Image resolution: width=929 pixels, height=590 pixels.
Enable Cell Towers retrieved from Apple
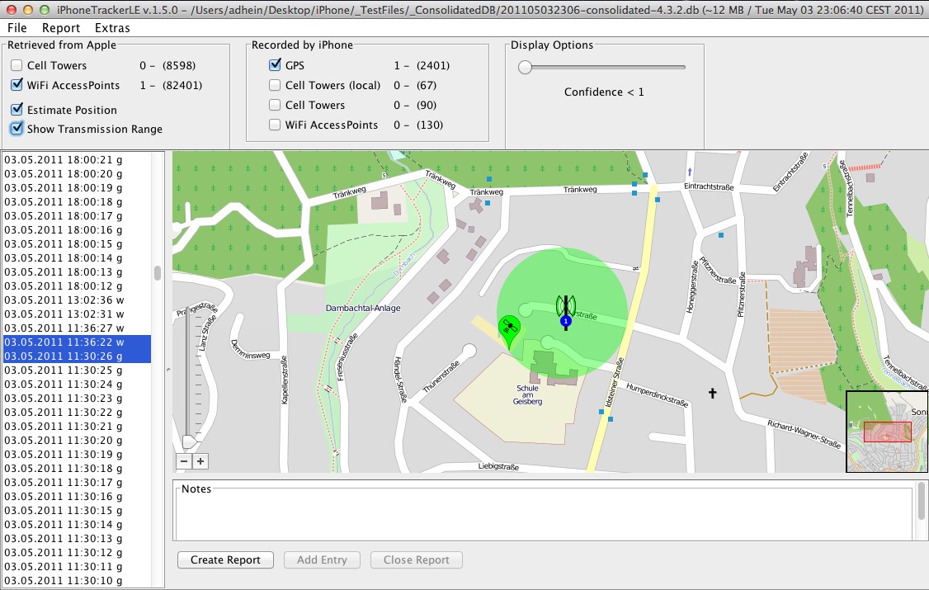(17, 65)
